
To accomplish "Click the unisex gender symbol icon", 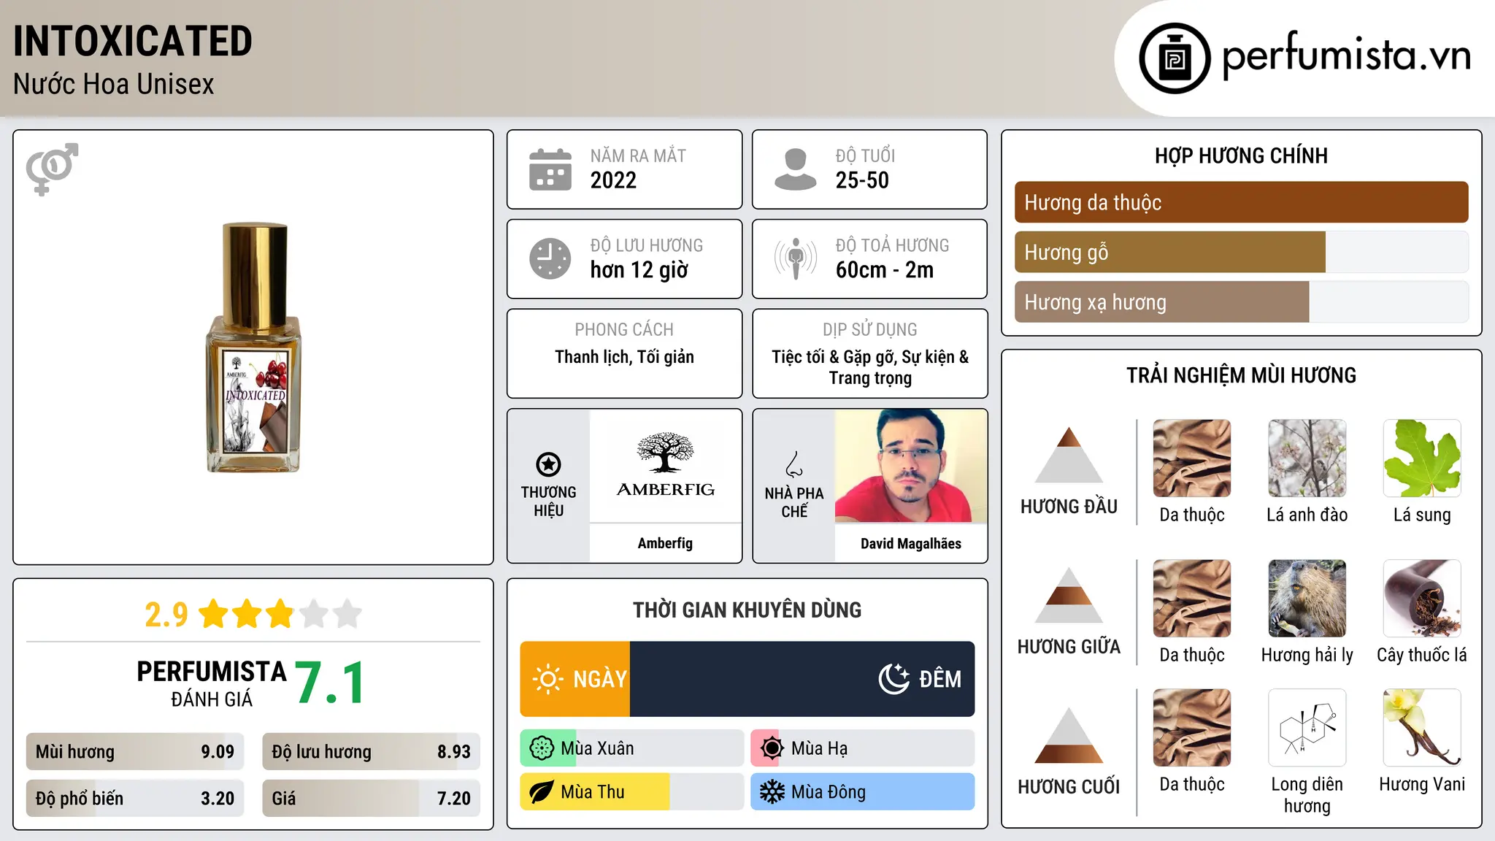I will click(x=52, y=169).
